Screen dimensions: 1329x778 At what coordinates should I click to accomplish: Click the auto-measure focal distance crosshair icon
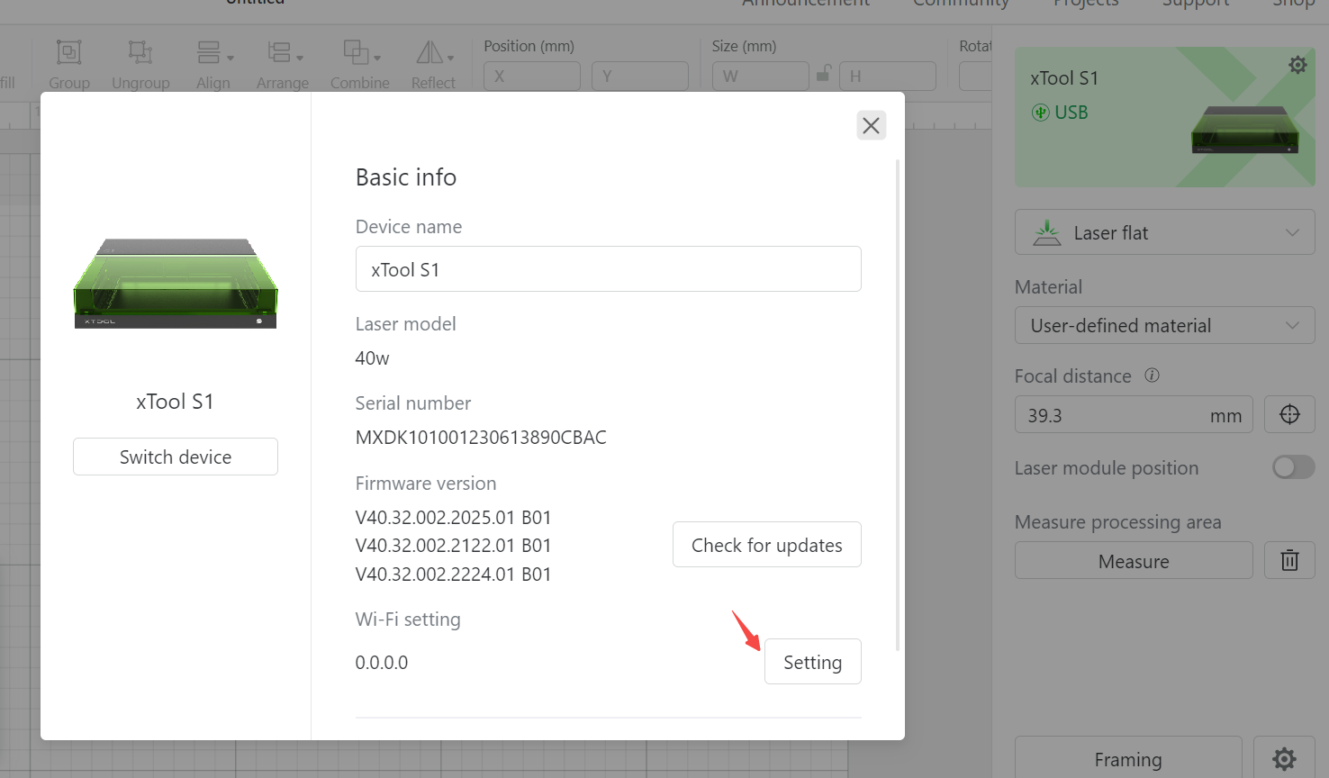(1289, 414)
